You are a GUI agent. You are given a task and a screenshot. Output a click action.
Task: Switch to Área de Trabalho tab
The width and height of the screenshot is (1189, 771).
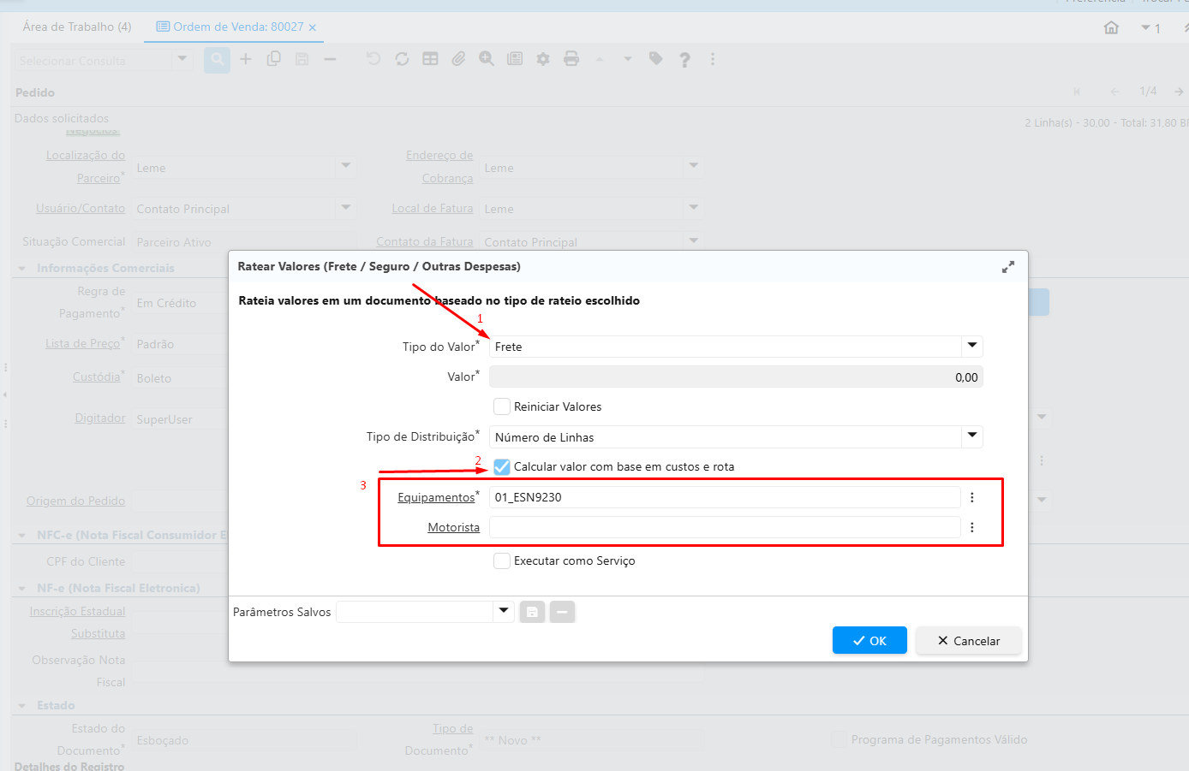[77, 27]
